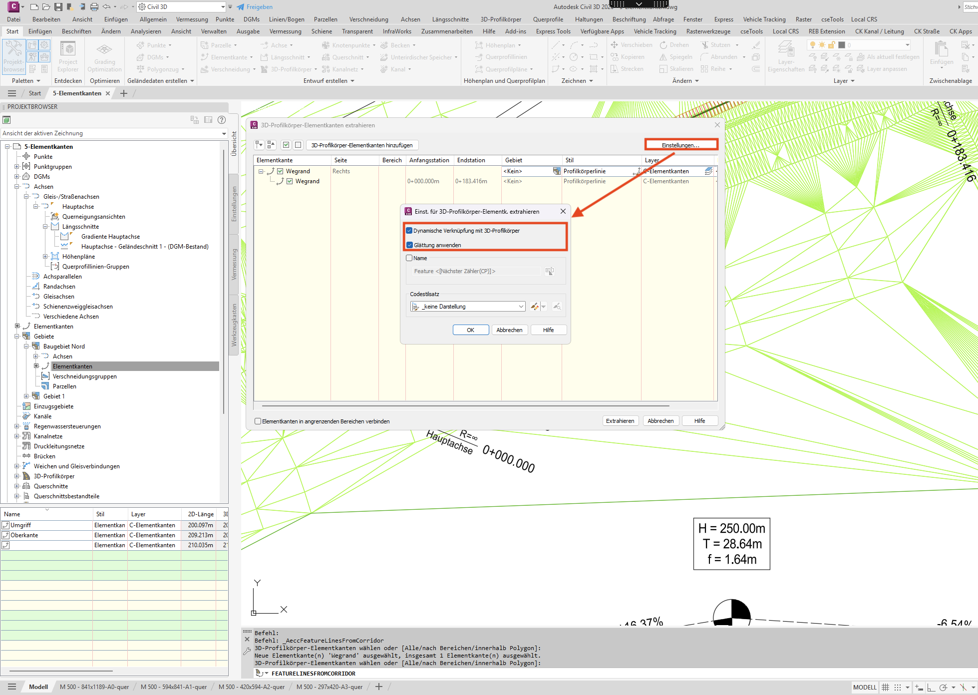Screen dimensions: 978x695
Task: Switch to the Beschriften ribbon tab
Action: tap(76, 31)
